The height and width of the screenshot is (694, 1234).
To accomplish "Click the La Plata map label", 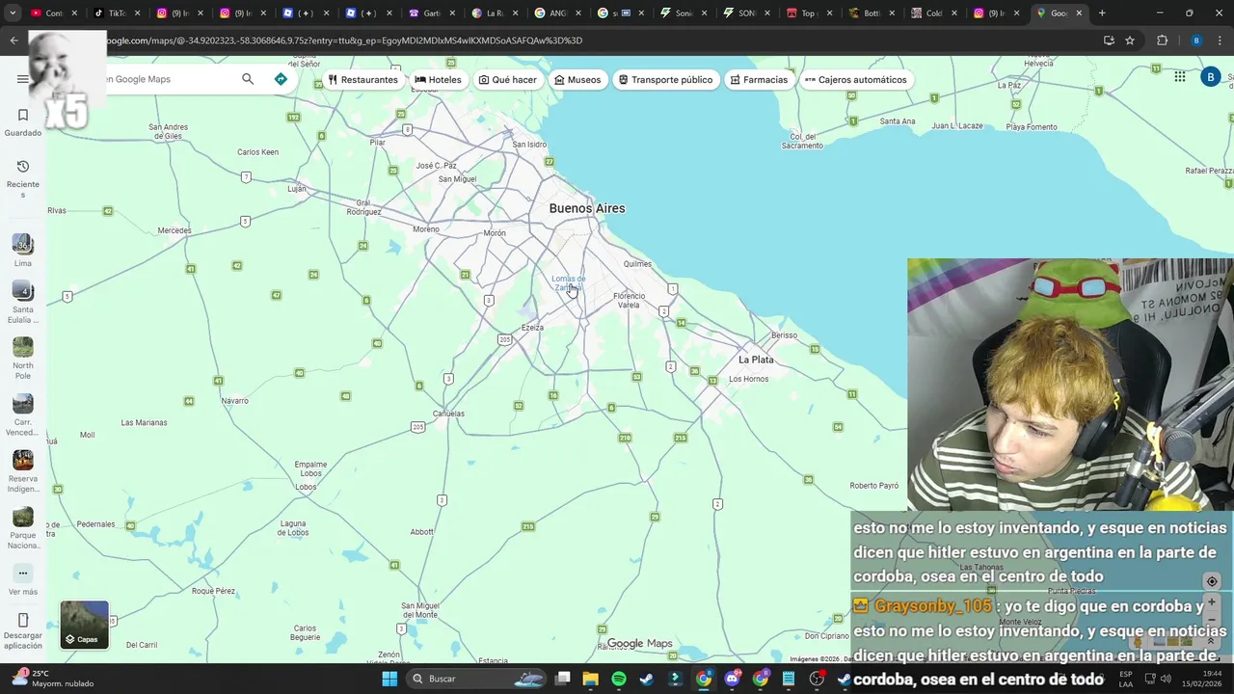I will tap(756, 360).
